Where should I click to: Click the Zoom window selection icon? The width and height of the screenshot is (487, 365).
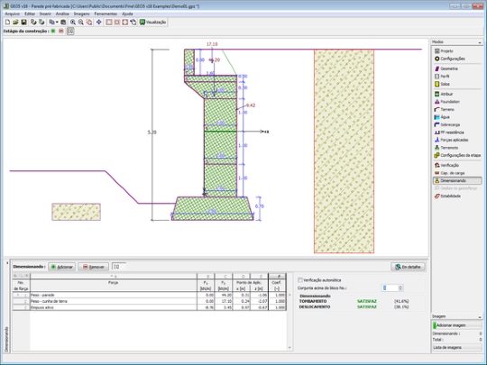click(88, 22)
